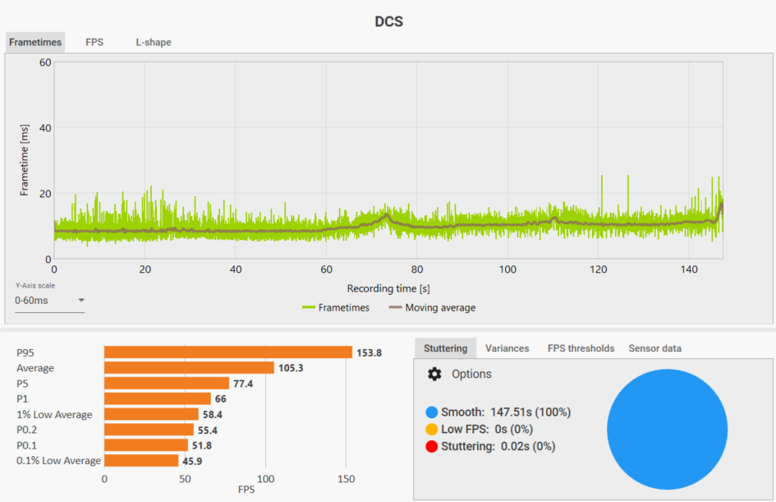Screen dimensions: 776x502
Task: Click the 'Y-Axis scale' caption
Action: [x=35, y=286]
